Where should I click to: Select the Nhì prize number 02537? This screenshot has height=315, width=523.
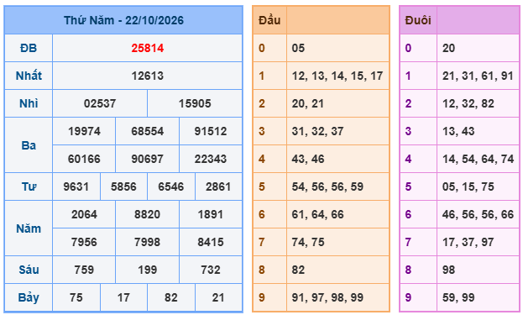[100, 103]
